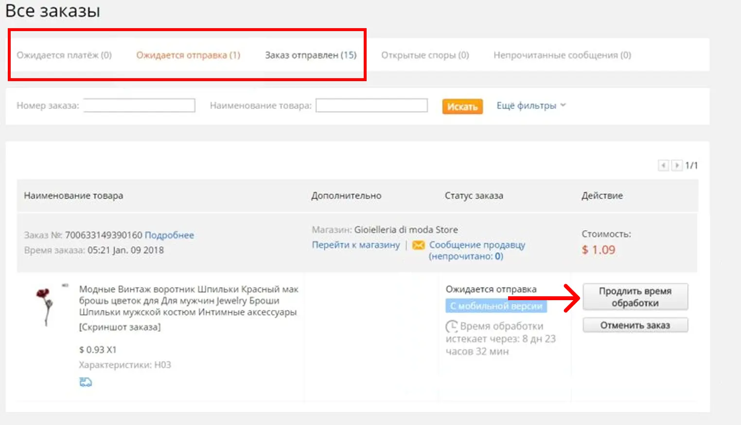
Task: Click the delivery truck icon under product
Action: click(x=86, y=382)
